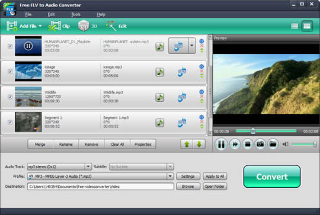Click the Destination path field
Viewport: 320px width, 215px height.
point(100,186)
